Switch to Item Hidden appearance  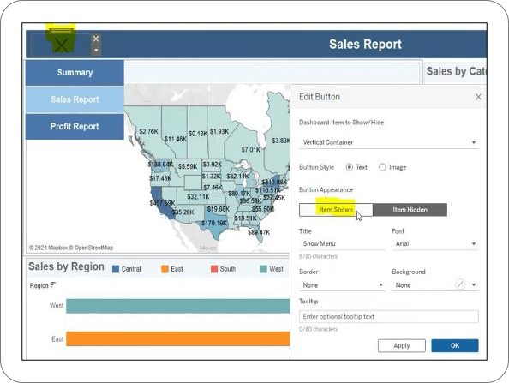(410, 210)
